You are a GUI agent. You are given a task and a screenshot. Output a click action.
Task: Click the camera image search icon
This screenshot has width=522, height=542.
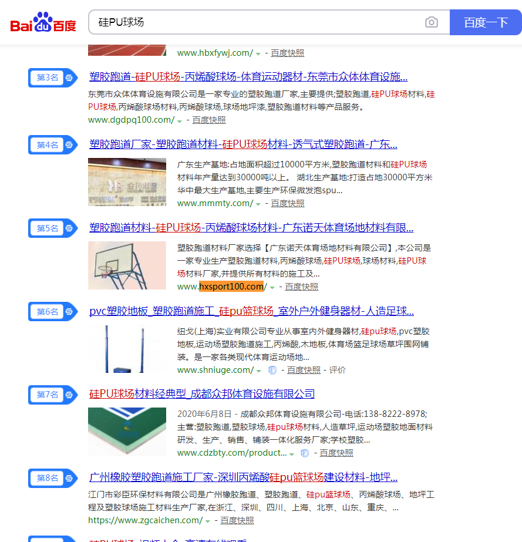click(x=431, y=22)
